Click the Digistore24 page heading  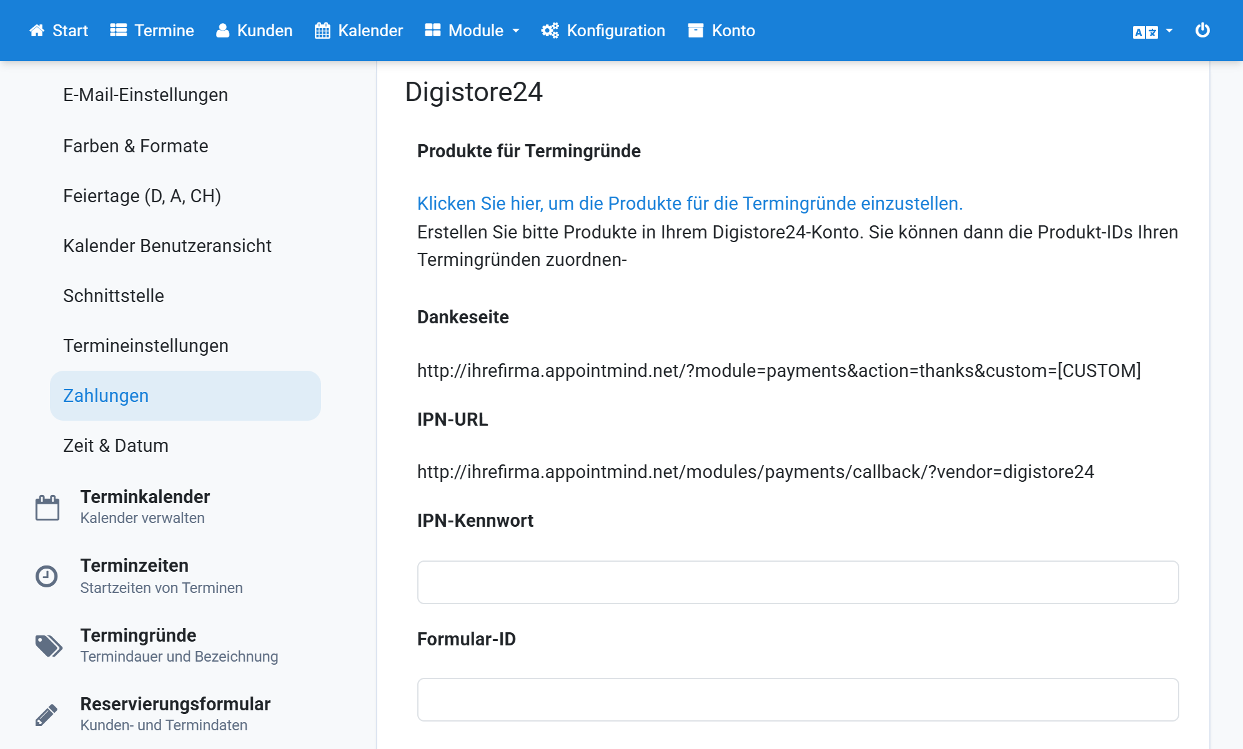pyautogui.click(x=473, y=92)
